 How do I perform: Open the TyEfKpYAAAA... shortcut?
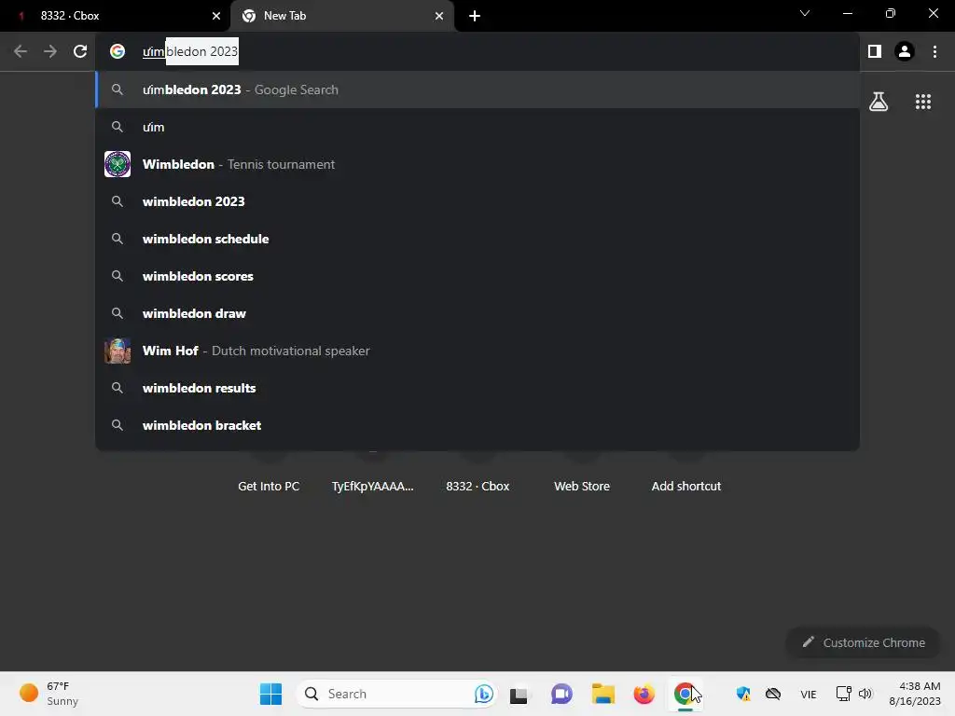click(x=373, y=486)
